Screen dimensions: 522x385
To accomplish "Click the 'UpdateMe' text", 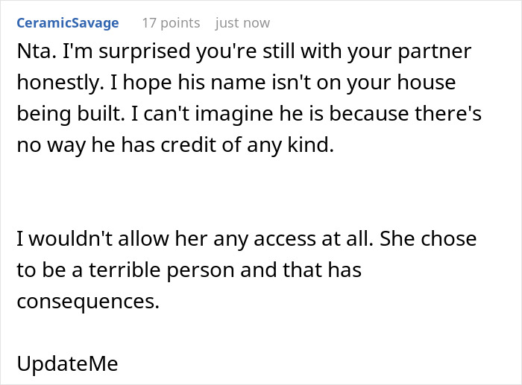I will [x=67, y=365].
